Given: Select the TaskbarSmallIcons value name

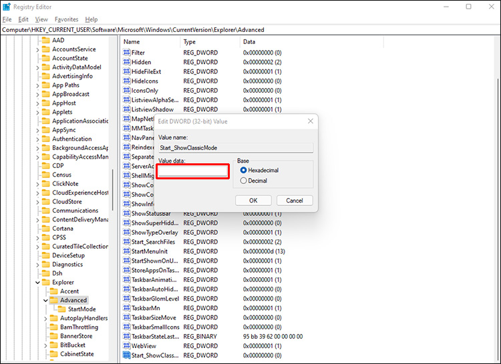Looking at the screenshot, I should point(155,327).
